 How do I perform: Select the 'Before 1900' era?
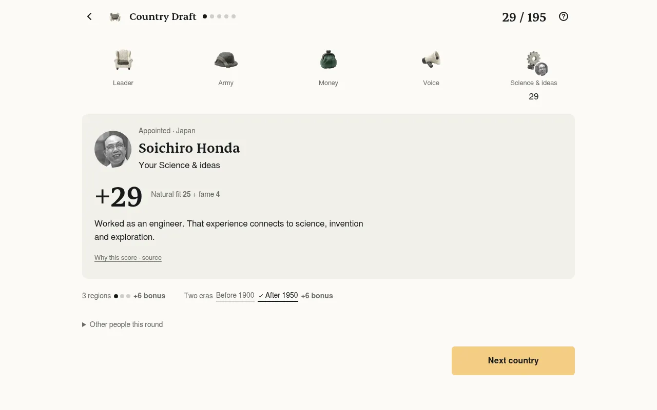tap(235, 296)
